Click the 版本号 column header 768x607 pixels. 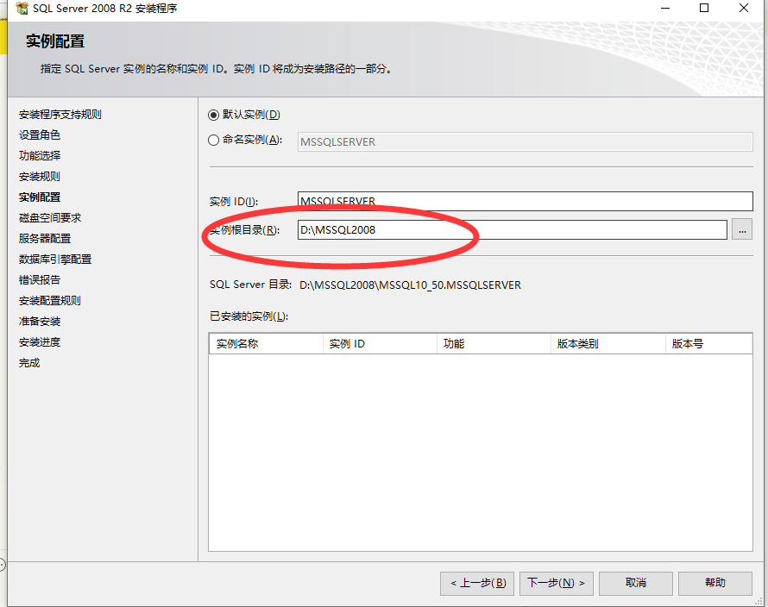coord(709,344)
